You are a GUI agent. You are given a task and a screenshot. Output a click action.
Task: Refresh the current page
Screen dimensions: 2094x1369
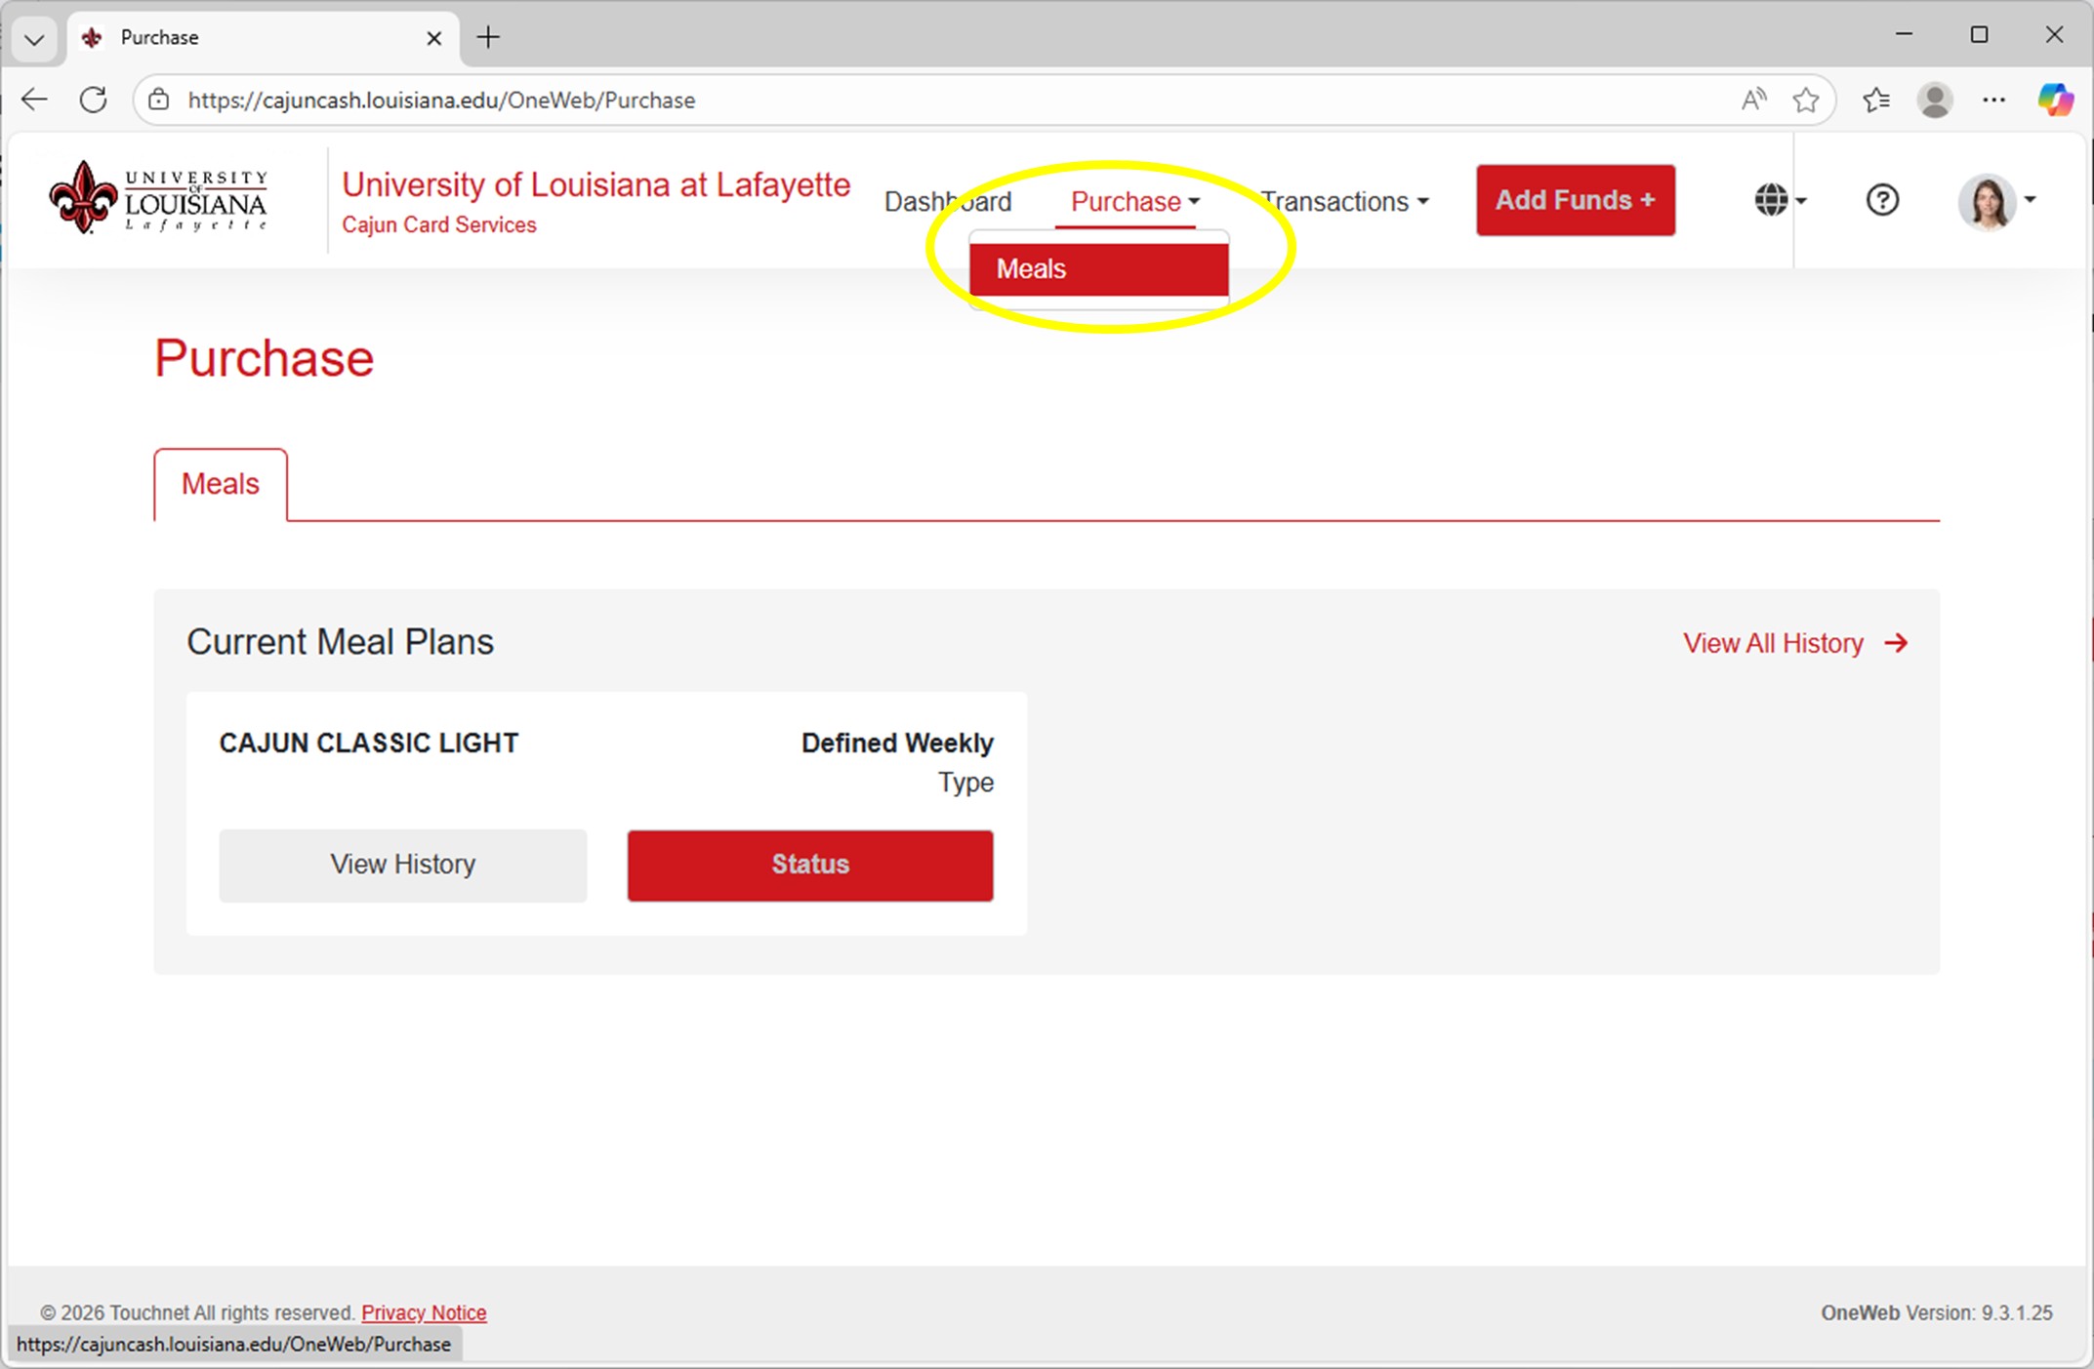coord(93,99)
